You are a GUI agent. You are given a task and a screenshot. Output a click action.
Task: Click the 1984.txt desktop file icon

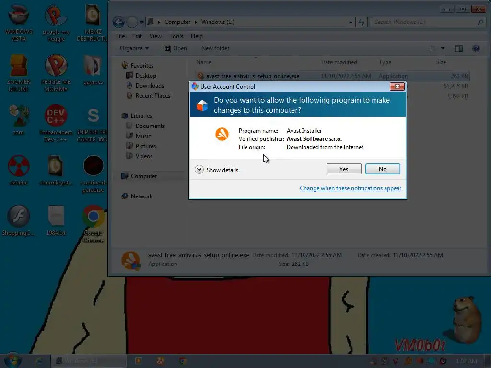coord(56,220)
